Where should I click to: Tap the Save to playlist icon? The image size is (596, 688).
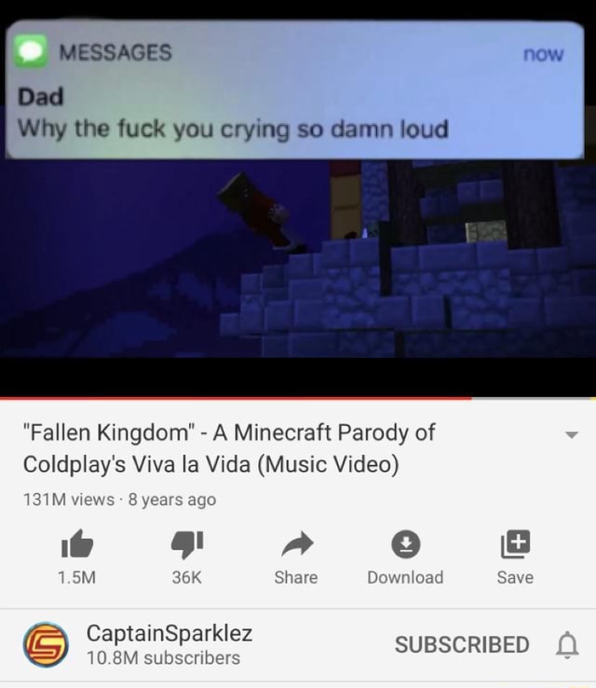(515, 544)
